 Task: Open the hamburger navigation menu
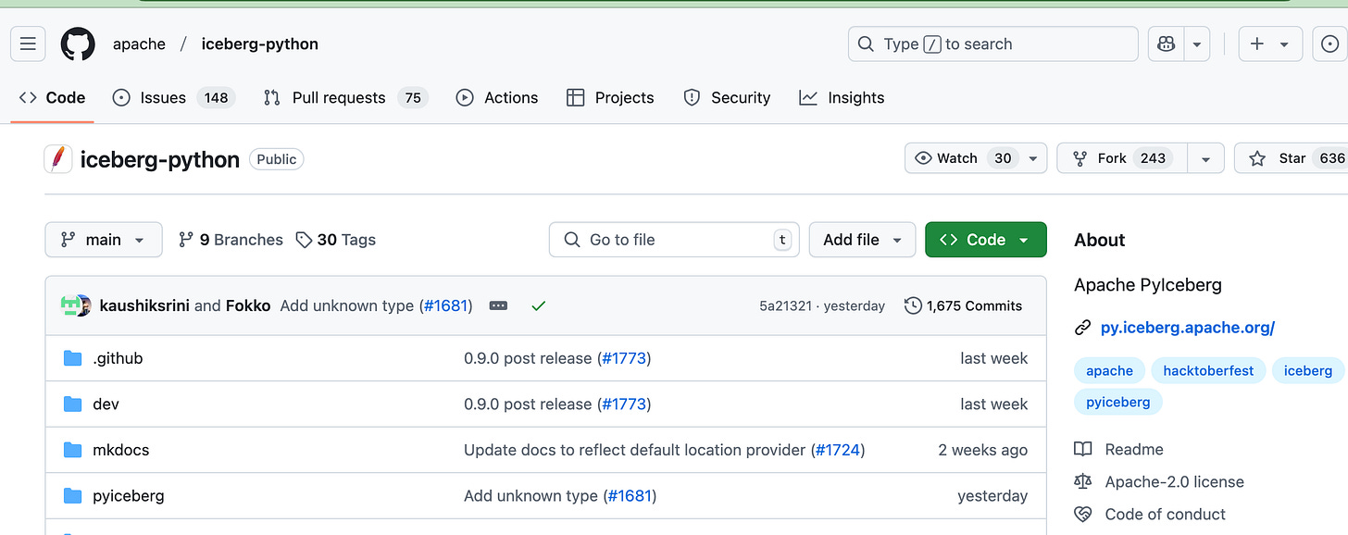[x=28, y=44]
